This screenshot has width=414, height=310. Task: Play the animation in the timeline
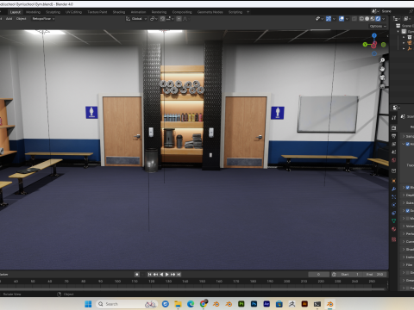coord(167,275)
